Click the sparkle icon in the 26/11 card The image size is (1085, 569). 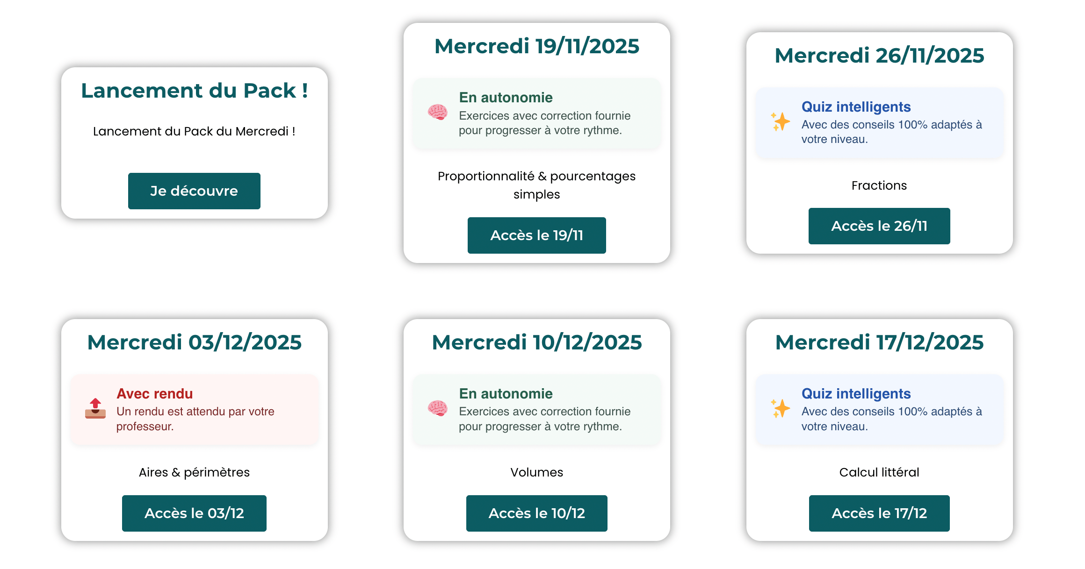pyautogui.click(x=780, y=122)
